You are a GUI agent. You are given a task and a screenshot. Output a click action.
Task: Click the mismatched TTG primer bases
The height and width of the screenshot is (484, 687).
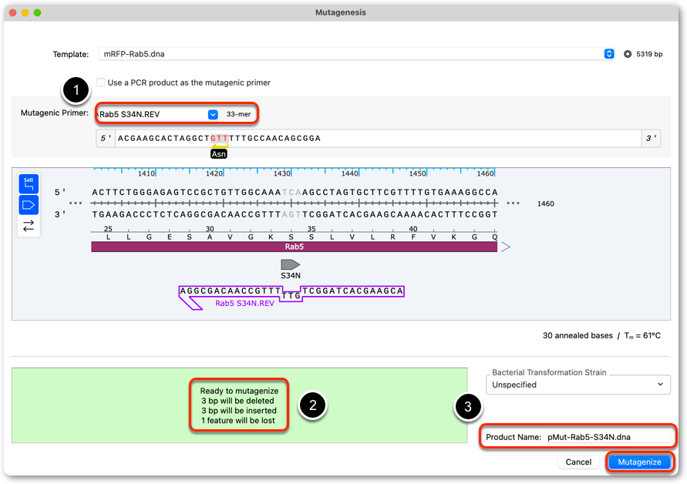click(291, 296)
